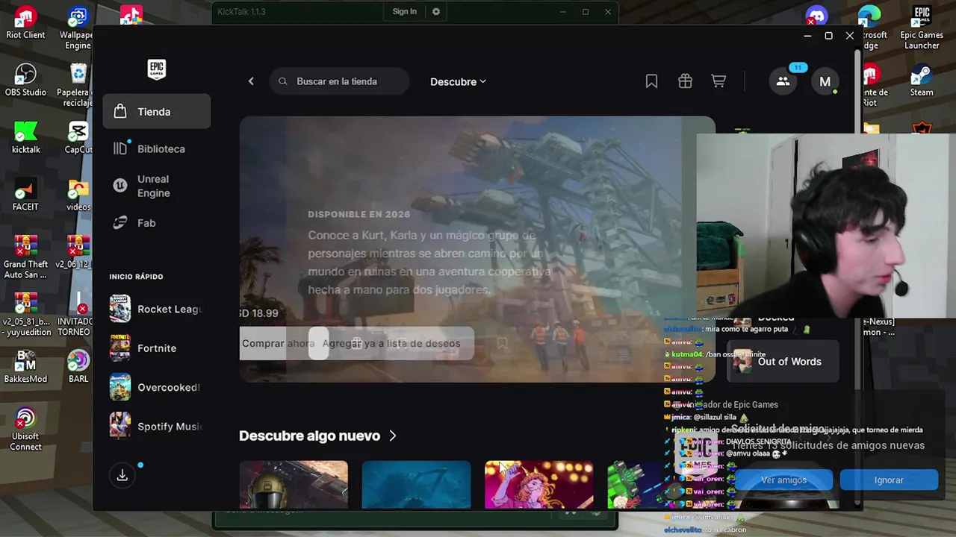The image size is (956, 537).
Task: Open Wallpaper Engine desktop icon
Action: pos(77,28)
